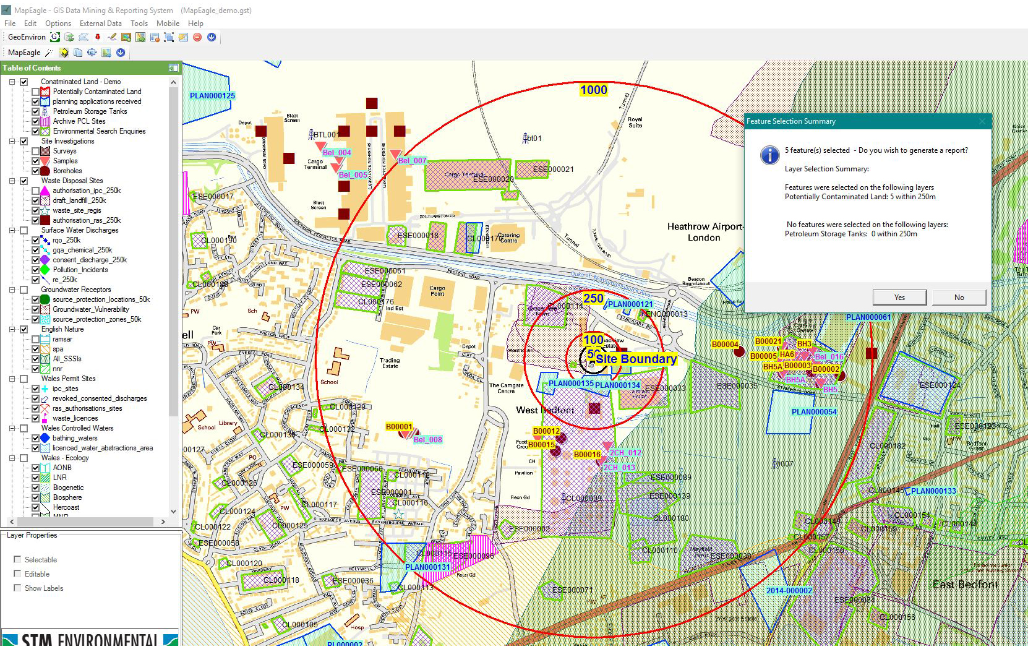Click the red pushpin icon in GeoEnviron toolbar
1028x670 pixels.
(x=98, y=37)
